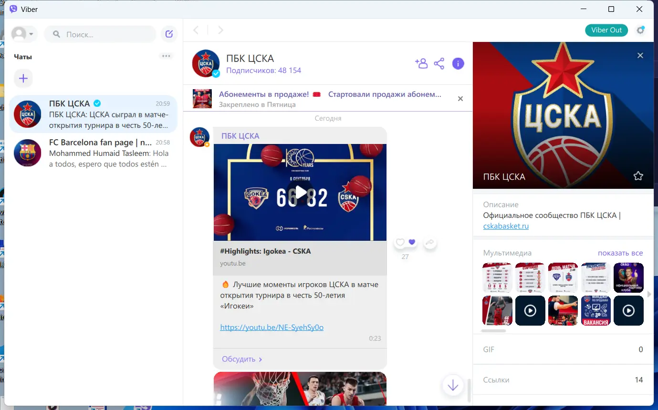Open the camera icon near Viber Out
The image size is (658, 410).
[640, 30]
